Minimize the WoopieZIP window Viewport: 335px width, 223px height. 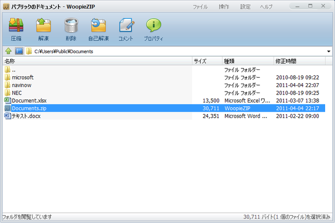click(x=298, y=6)
